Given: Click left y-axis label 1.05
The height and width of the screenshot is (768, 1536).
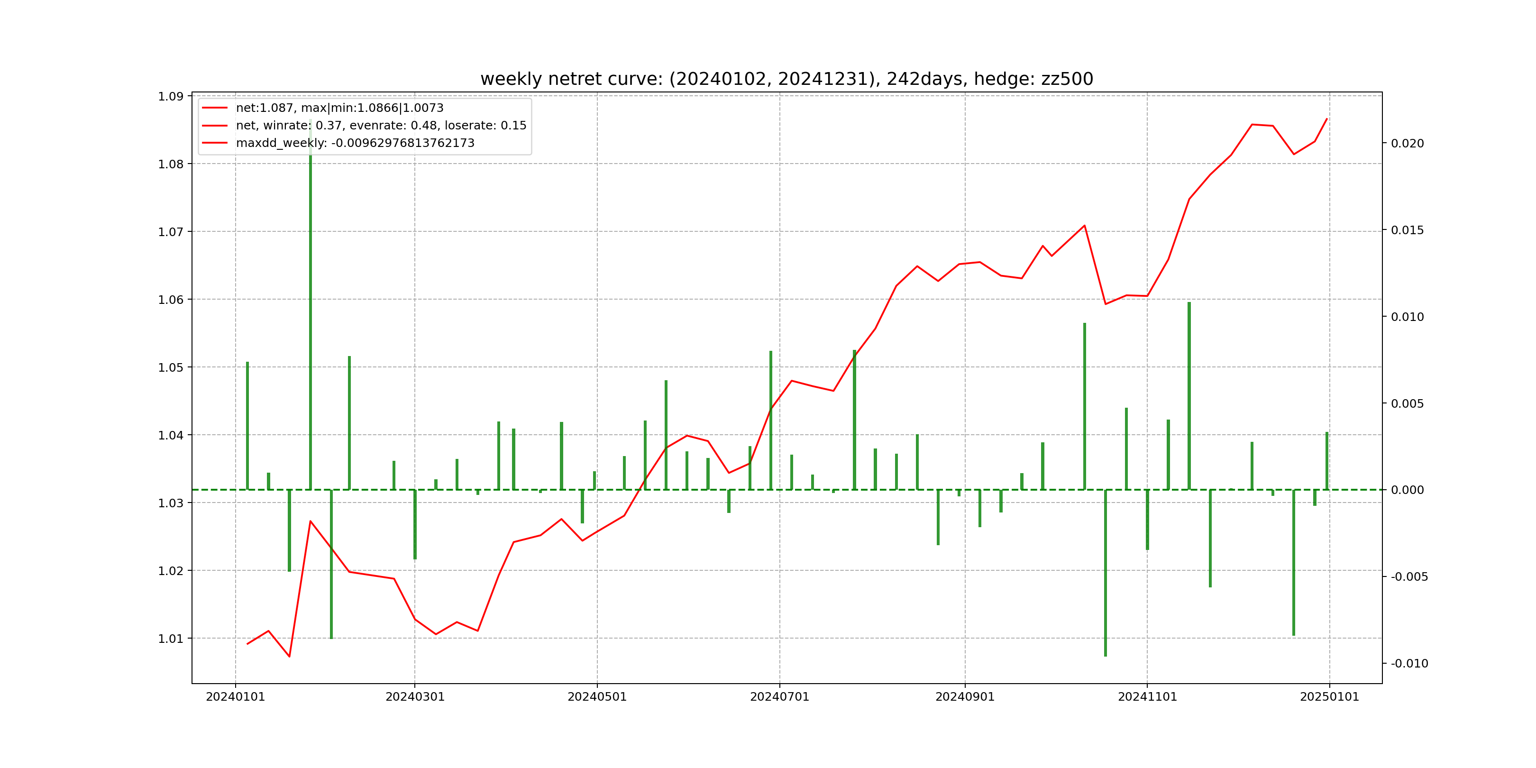Looking at the screenshot, I should [x=171, y=367].
